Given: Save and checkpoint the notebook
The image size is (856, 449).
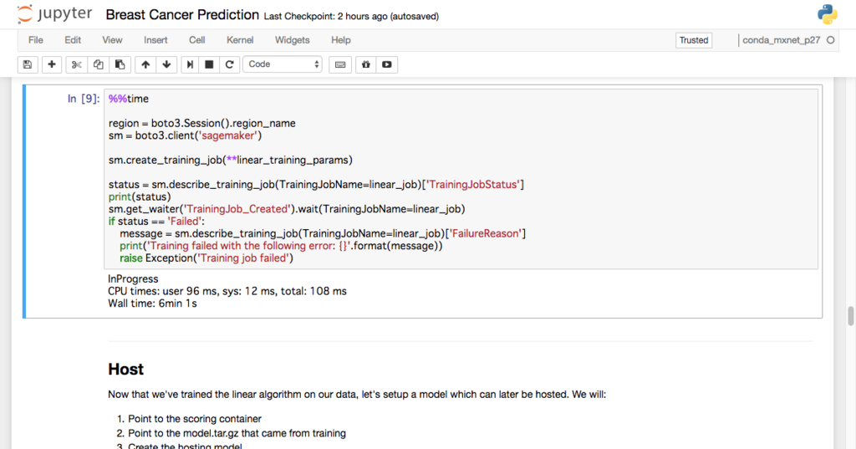Looking at the screenshot, I should click(28, 64).
